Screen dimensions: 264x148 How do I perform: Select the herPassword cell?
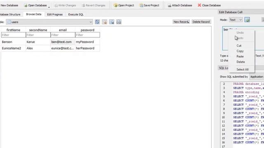click(87, 49)
